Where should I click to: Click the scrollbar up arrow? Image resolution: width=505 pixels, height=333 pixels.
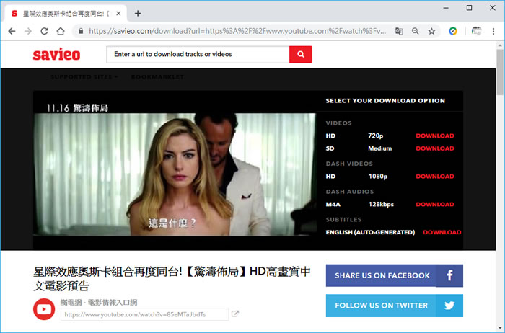coord(499,45)
